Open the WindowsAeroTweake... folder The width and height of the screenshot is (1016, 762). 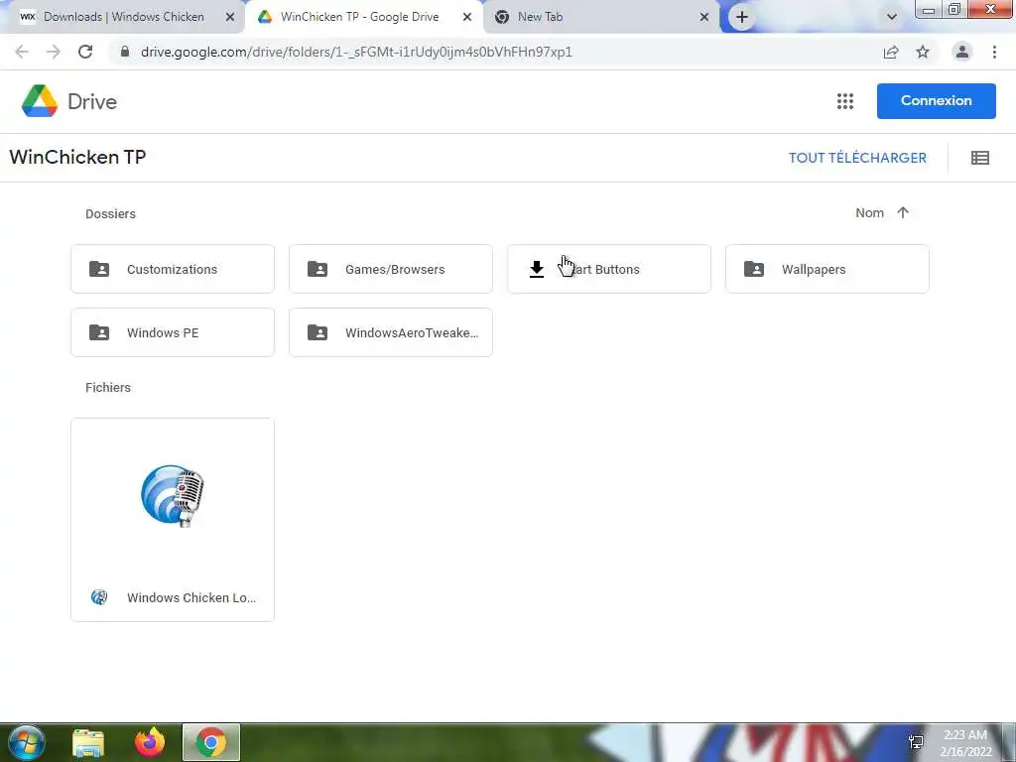[391, 332]
